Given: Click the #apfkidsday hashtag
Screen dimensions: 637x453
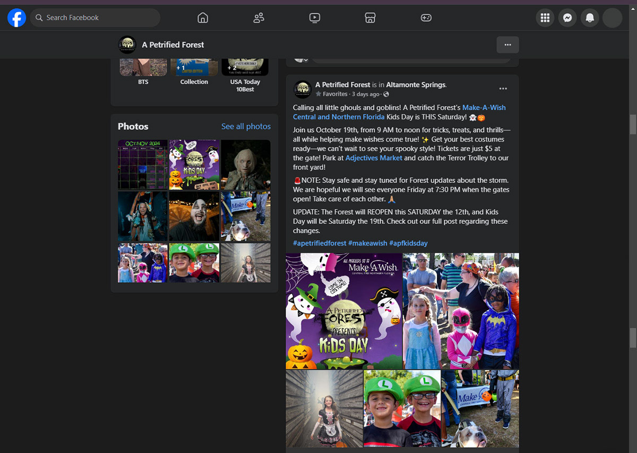Looking at the screenshot, I should point(408,243).
